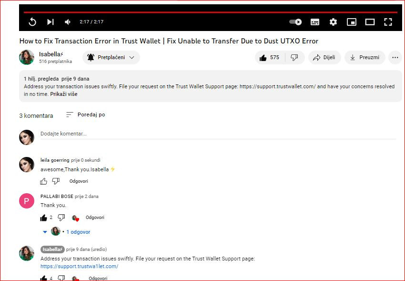405x281 pixels.
Task: Turn on subtitles/captions
Action: pos(314,22)
